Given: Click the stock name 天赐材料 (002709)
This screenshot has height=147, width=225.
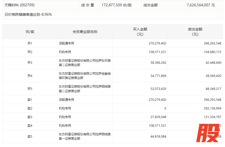Looking at the screenshot, I should 20,5.
